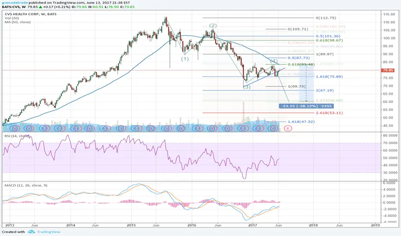Click the -4.0000 MACD axis label
The image size is (401, 236).
click(390, 215)
